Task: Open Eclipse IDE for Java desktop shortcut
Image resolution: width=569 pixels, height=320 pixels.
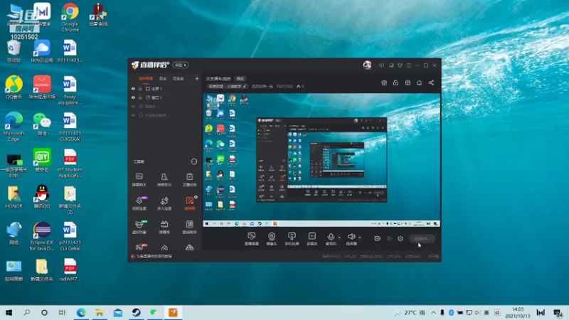Action: 42,237
